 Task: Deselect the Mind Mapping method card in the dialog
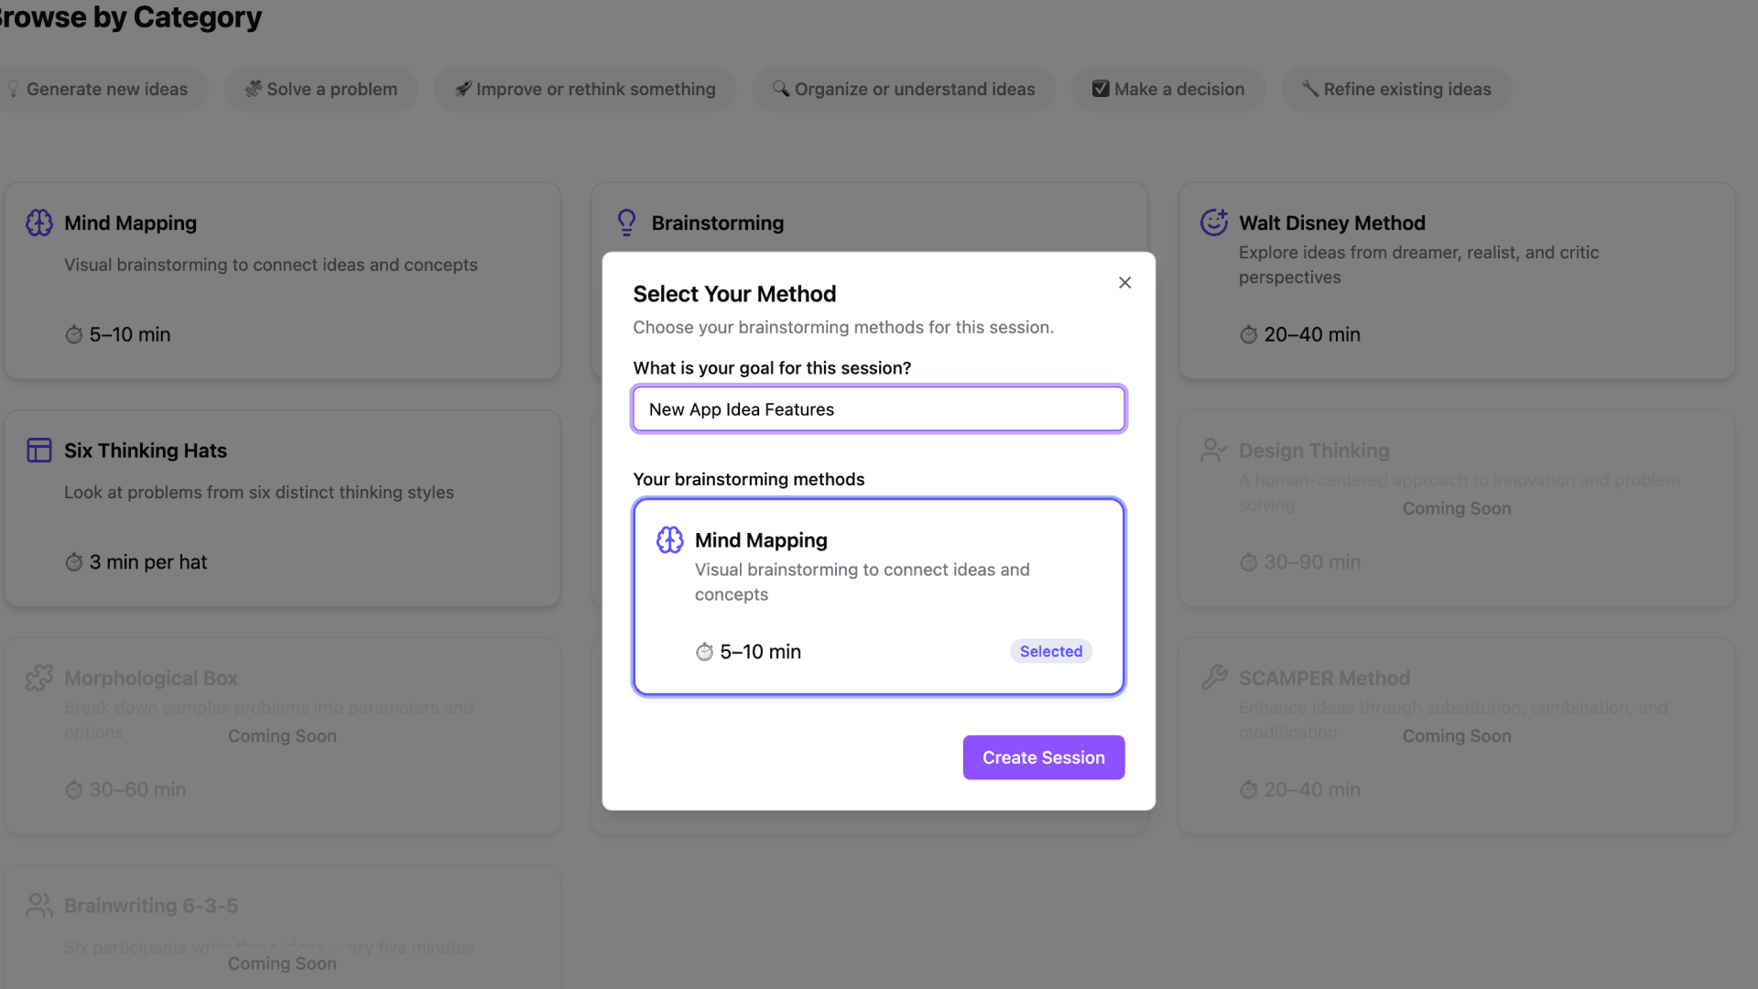coord(877,595)
